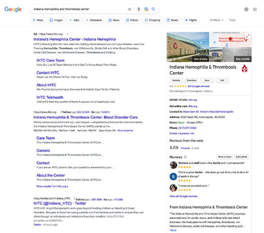Expand the description with the More link
This screenshot has width=264, height=233.
[173, 230]
